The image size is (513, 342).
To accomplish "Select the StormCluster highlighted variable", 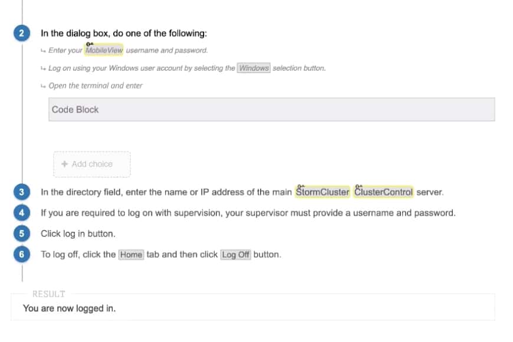I will (323, 192).
